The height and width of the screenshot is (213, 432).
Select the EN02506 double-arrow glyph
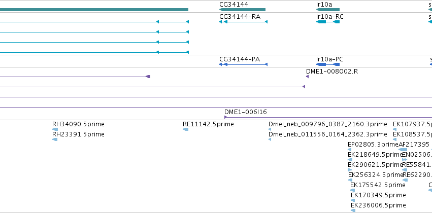(405, 160)
